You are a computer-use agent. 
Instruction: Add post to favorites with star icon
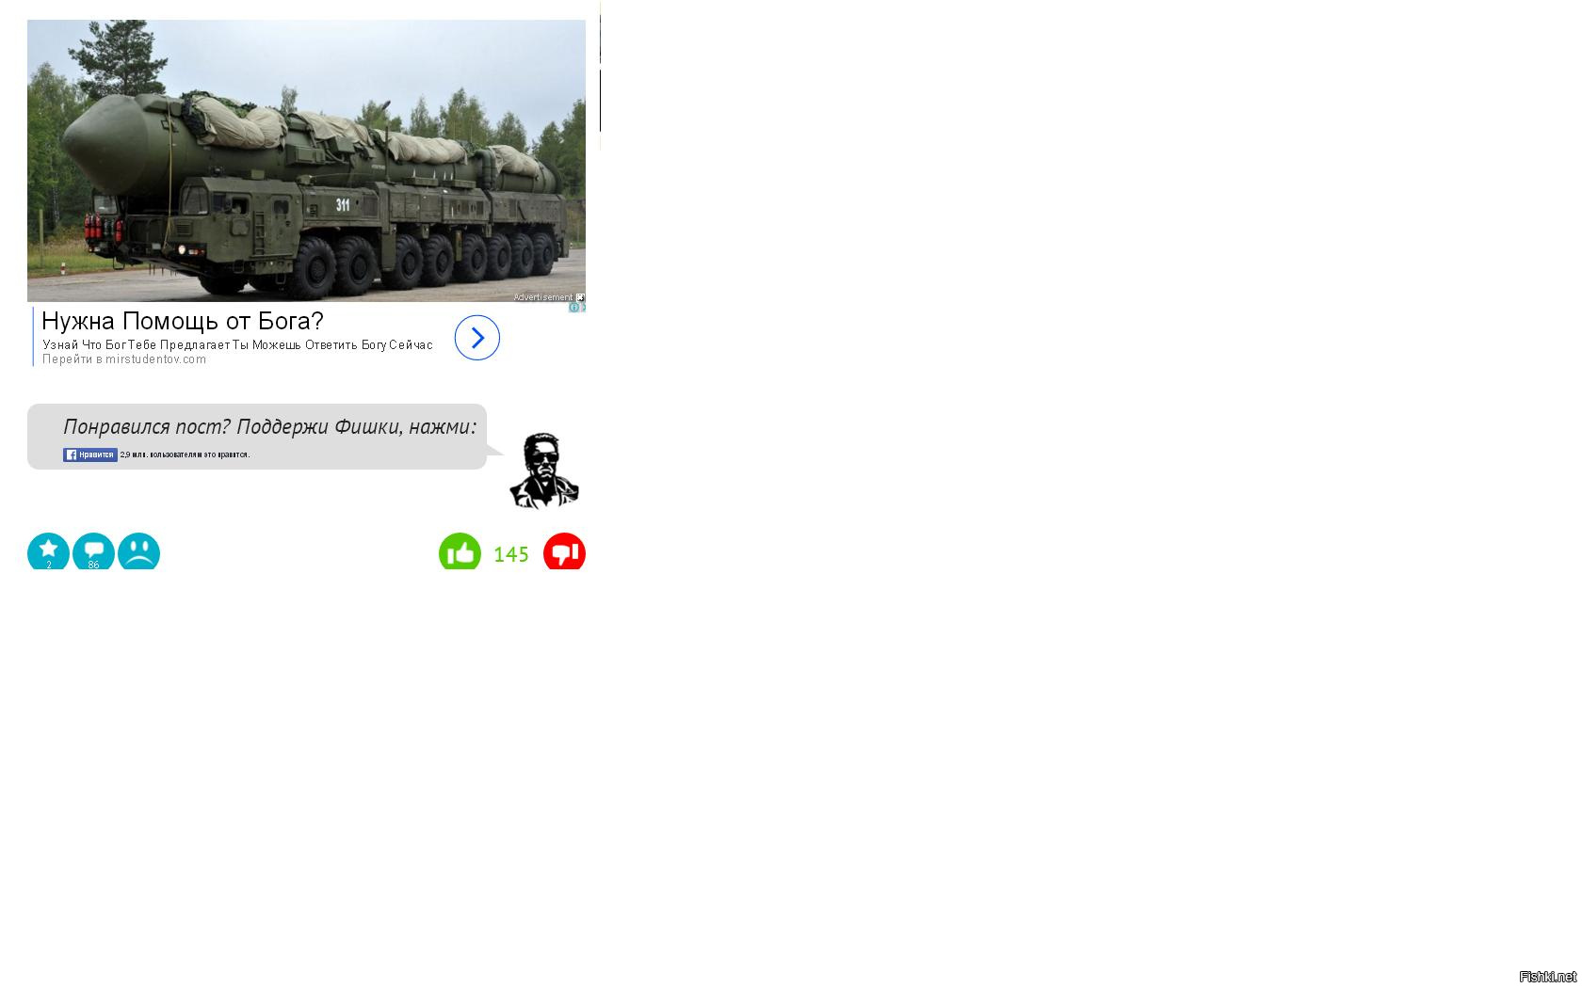pos(48,552)
